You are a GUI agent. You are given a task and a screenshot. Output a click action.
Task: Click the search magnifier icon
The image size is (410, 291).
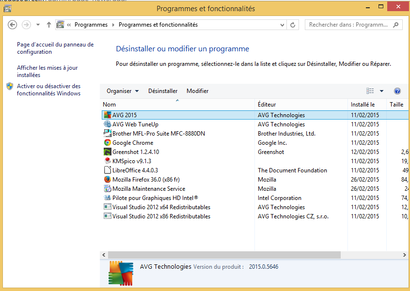click(x=395, y=25)
